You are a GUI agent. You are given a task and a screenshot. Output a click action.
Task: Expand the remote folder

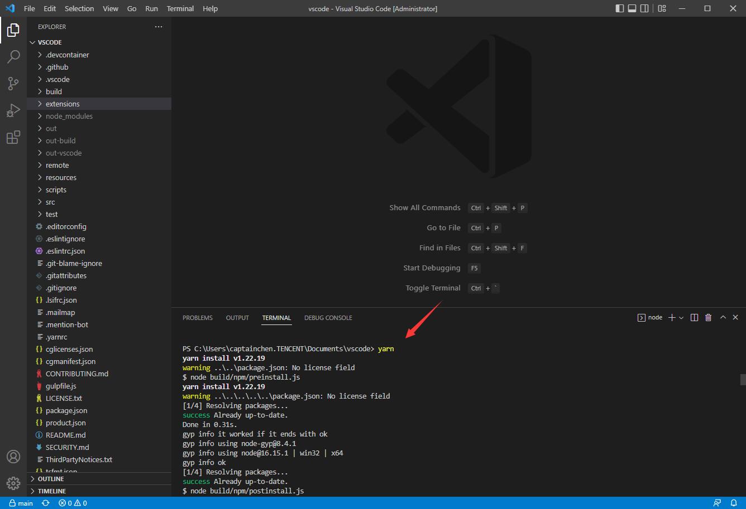point(99,165)
